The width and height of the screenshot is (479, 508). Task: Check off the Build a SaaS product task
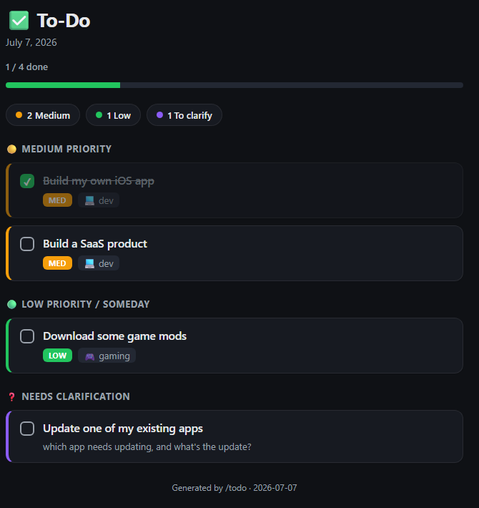27,244
